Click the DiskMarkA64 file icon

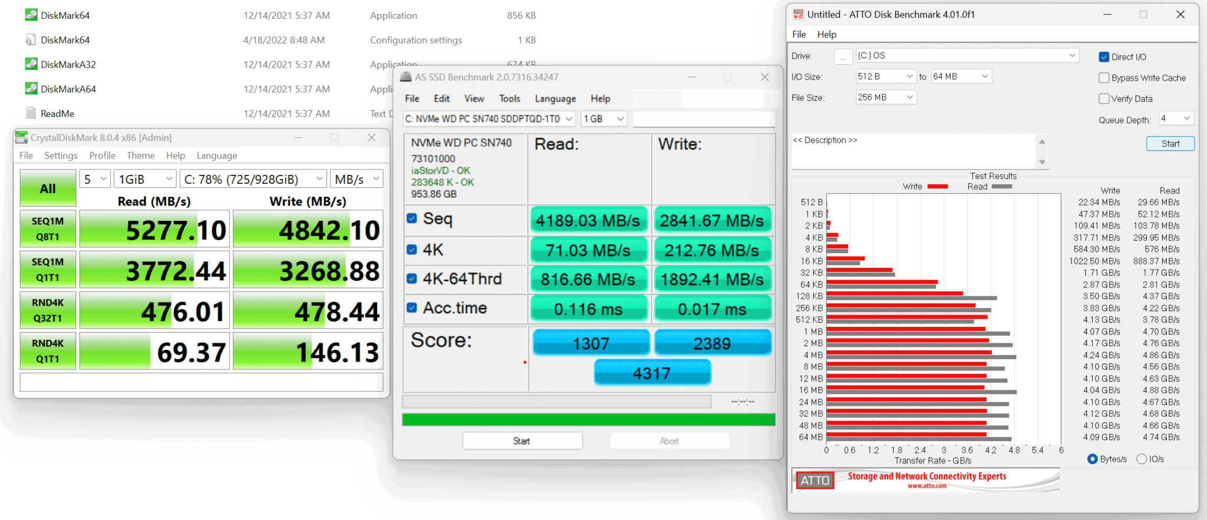tap(31, 88)
